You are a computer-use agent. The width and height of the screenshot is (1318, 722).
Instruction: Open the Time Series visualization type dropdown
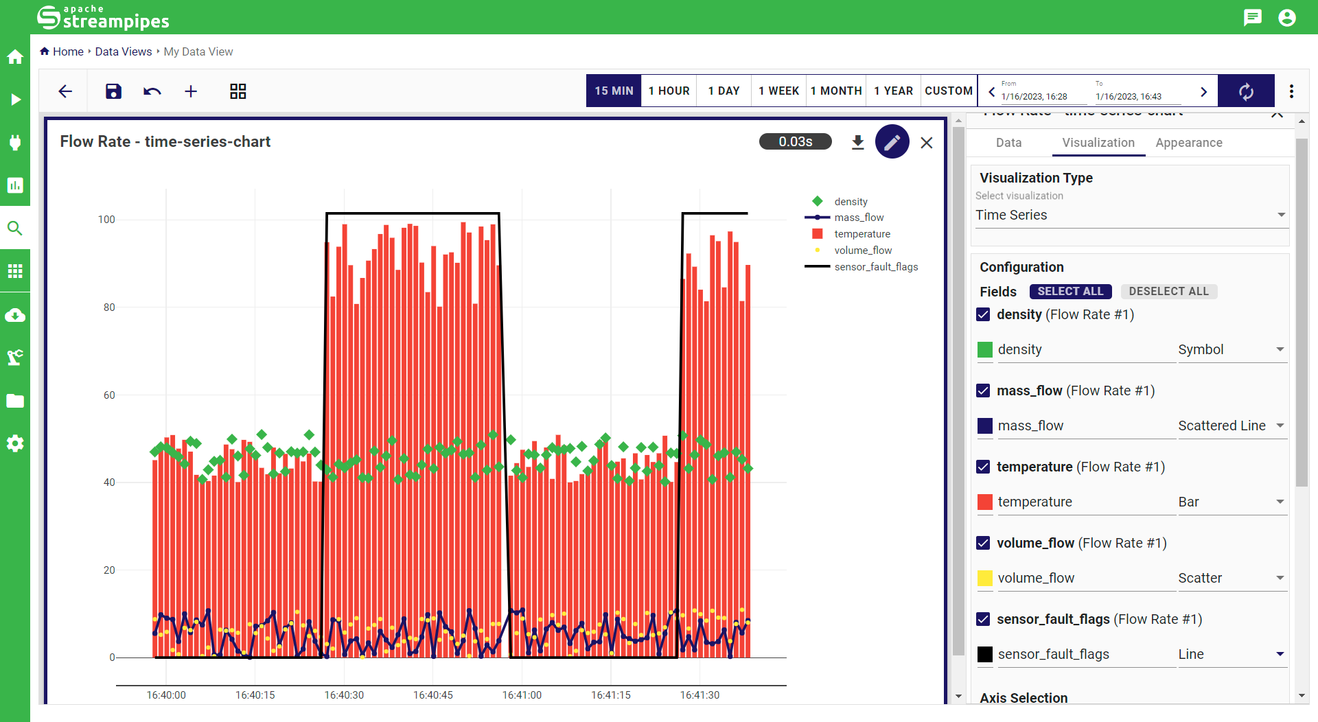click(x=1130, y=215)
